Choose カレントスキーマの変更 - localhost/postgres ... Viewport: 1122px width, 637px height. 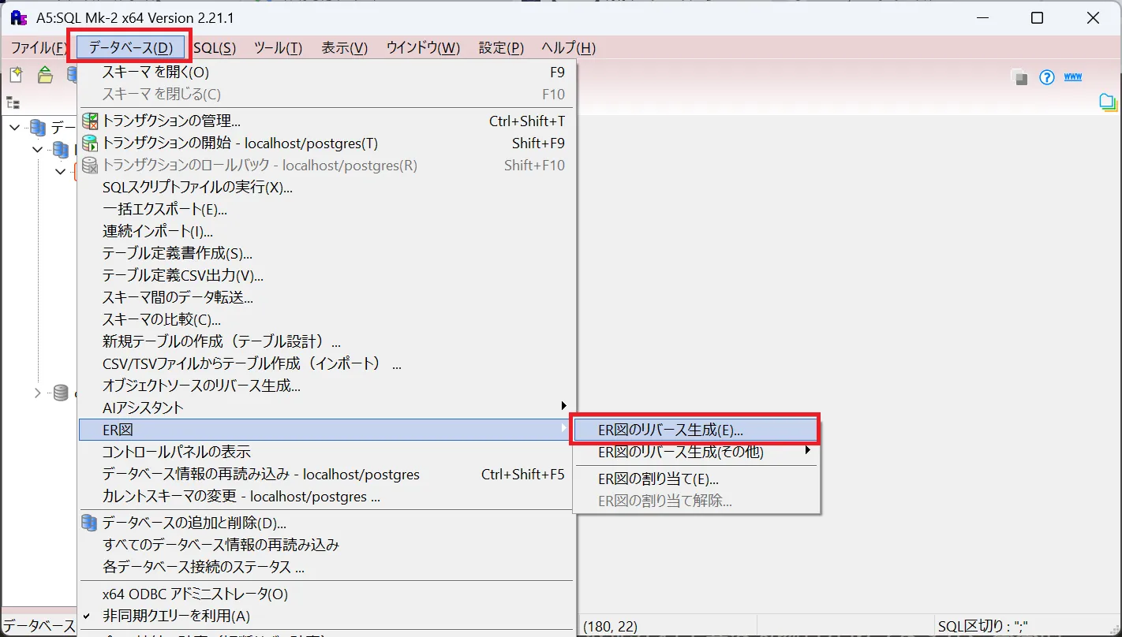tap(327, 497)
